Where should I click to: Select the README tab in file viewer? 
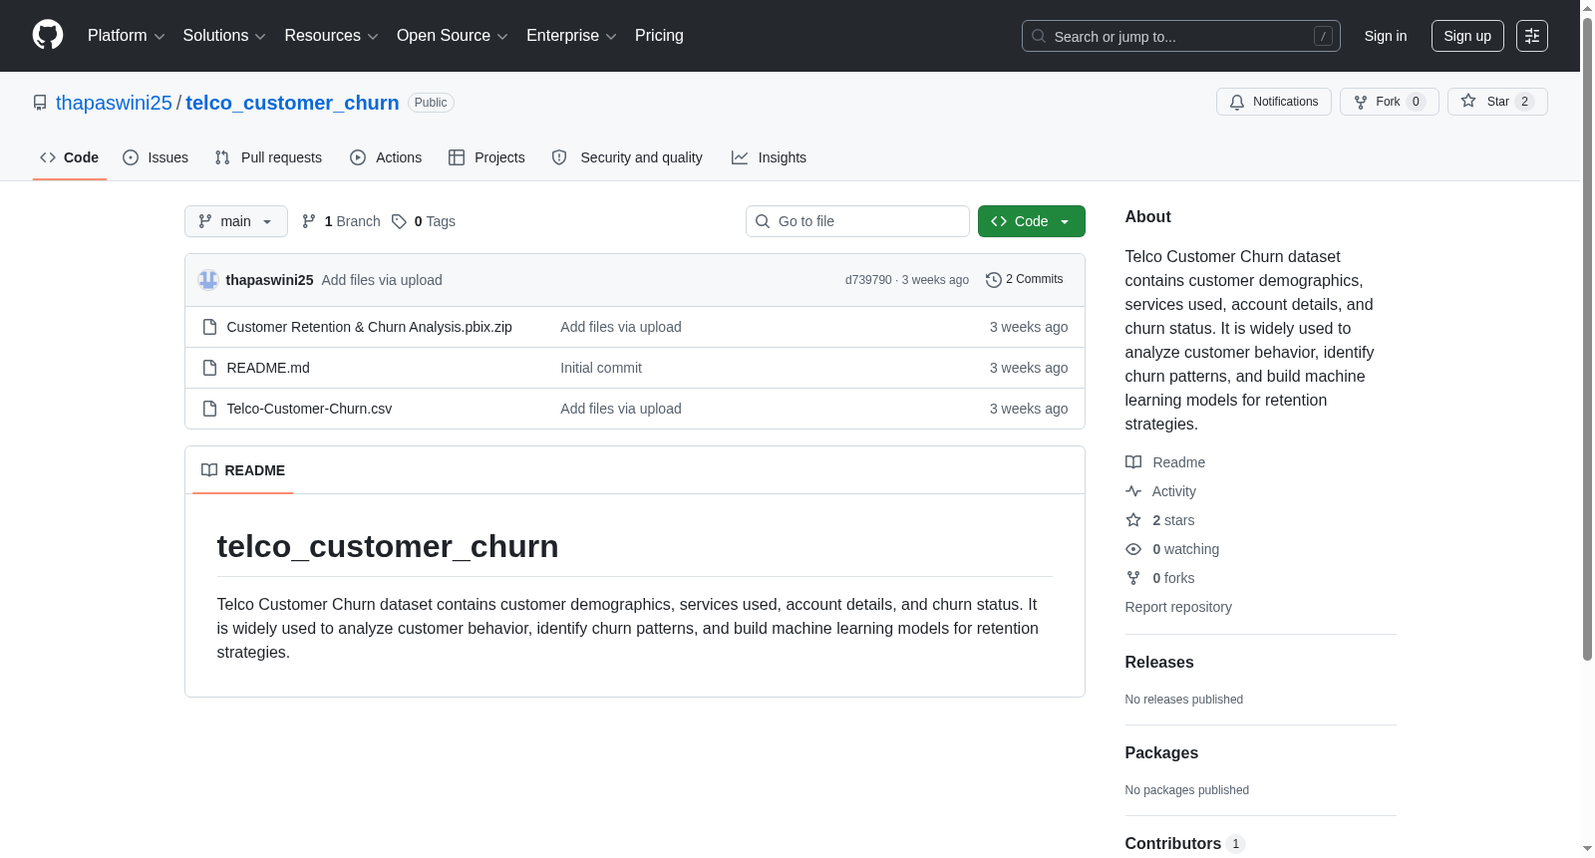(x=243, y=470)
